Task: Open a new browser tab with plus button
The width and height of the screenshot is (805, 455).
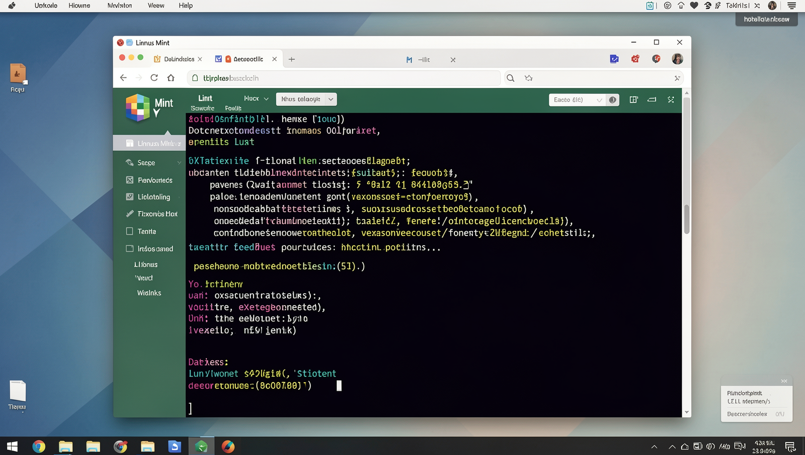Action: tap(291, 59)
